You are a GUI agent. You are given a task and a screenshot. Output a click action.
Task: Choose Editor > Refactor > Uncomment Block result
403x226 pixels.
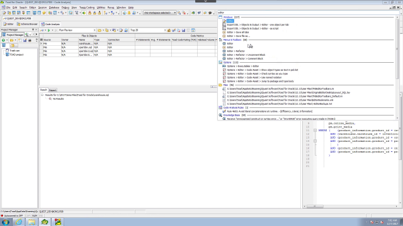[x=246, y=55]
